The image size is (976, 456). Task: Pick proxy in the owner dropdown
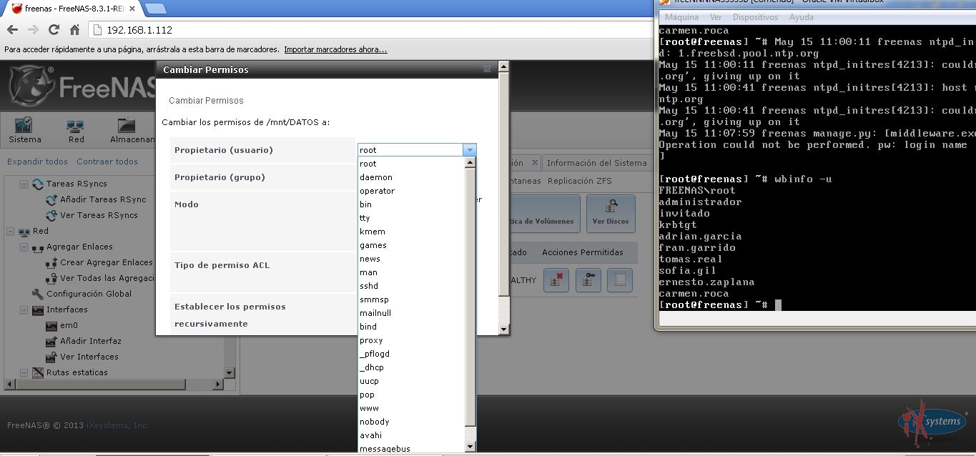click(411, 340)
